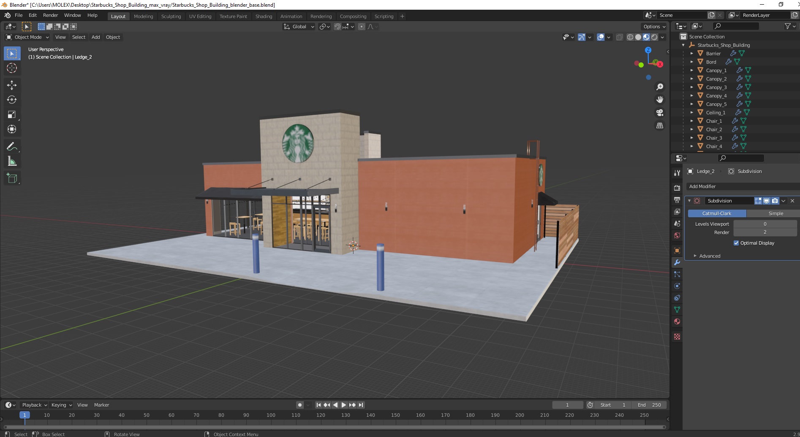Open the Physics properties tab
The width and height of the screenshot is (800, 437).
click(x=677, y=286)
